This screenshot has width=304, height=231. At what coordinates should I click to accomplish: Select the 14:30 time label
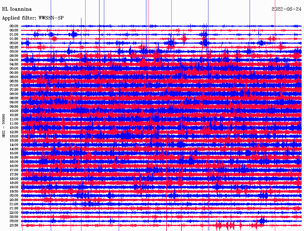coord(14,149)
